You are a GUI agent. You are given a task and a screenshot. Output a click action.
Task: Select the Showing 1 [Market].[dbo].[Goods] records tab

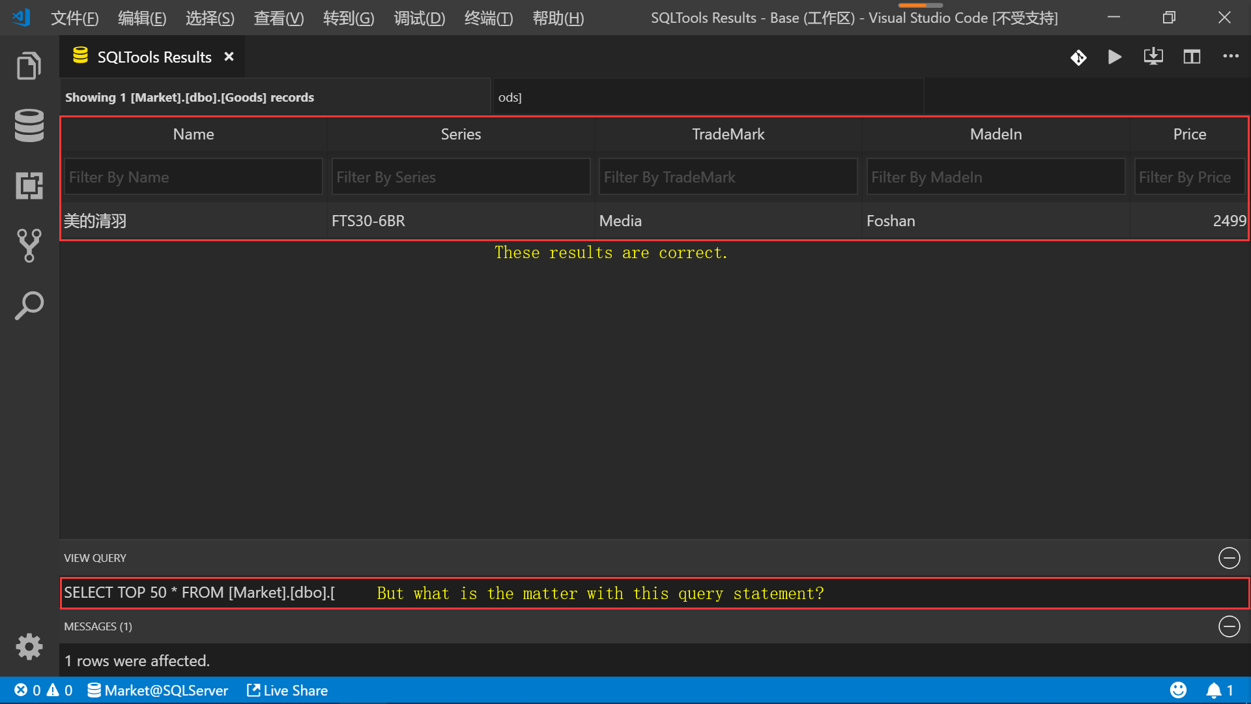pos(275,97)
